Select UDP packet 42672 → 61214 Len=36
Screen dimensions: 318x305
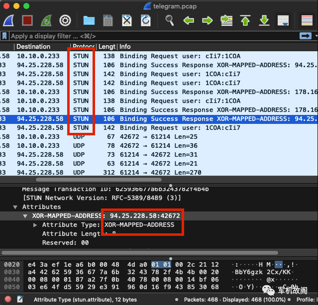tap(159, 145)
